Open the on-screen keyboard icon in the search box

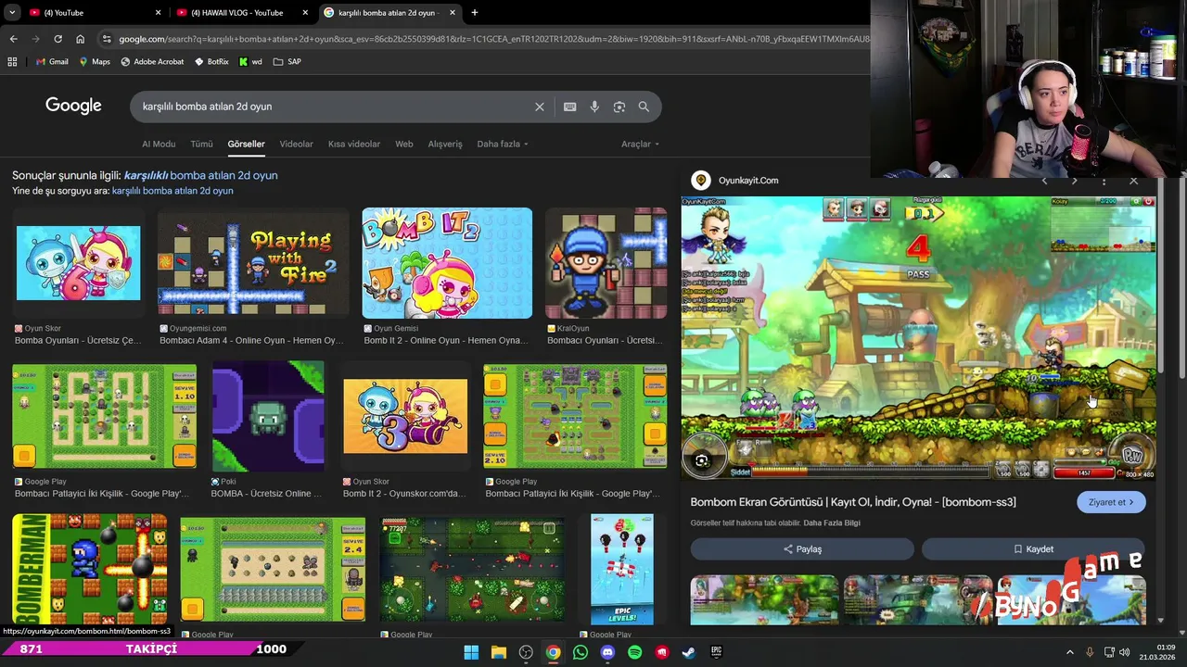[569, 107]
